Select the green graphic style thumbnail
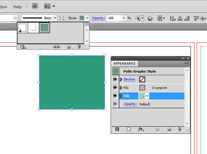 pos(44,28)
